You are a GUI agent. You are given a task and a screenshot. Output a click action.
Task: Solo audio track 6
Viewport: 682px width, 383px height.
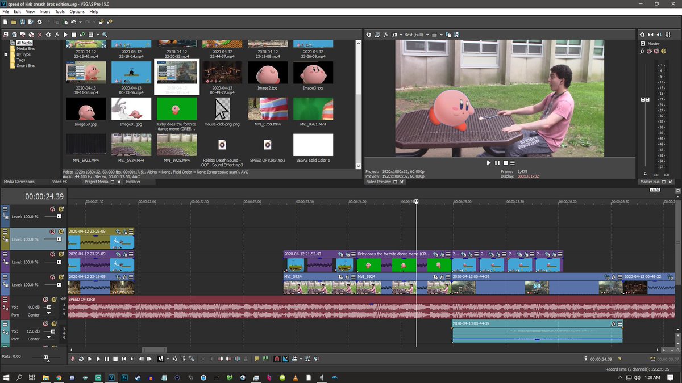pyautogui.click(x=54, y=323)
